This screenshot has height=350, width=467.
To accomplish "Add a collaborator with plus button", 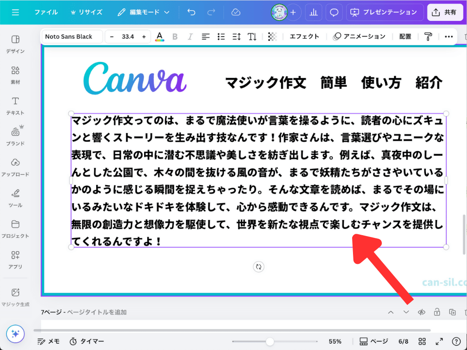I will (x=293, y=12).
